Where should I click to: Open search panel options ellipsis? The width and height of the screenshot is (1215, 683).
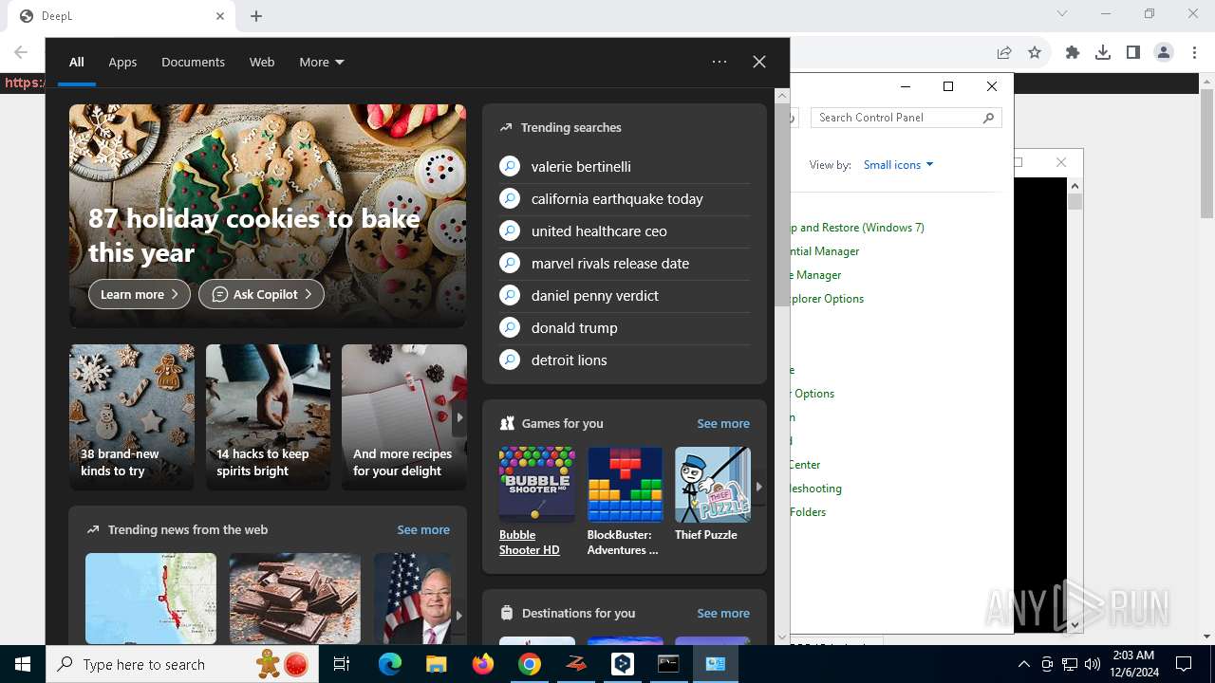(720, 62)
